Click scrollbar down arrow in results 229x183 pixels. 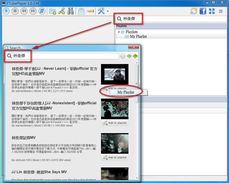[x=137, y=178]
